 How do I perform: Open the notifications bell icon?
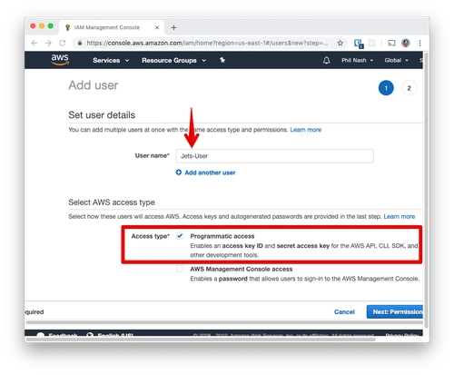tap(326, 60)
